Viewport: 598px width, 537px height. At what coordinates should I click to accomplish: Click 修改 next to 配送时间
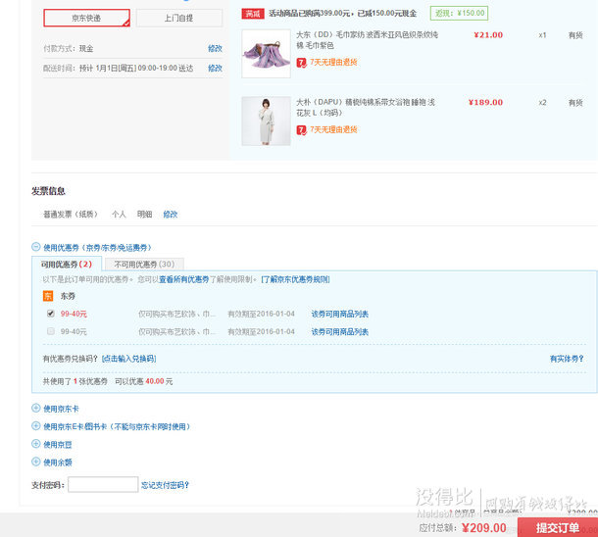pos(215,69)
